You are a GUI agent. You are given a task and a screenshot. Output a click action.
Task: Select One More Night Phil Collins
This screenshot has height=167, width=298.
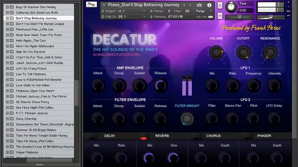39,108
